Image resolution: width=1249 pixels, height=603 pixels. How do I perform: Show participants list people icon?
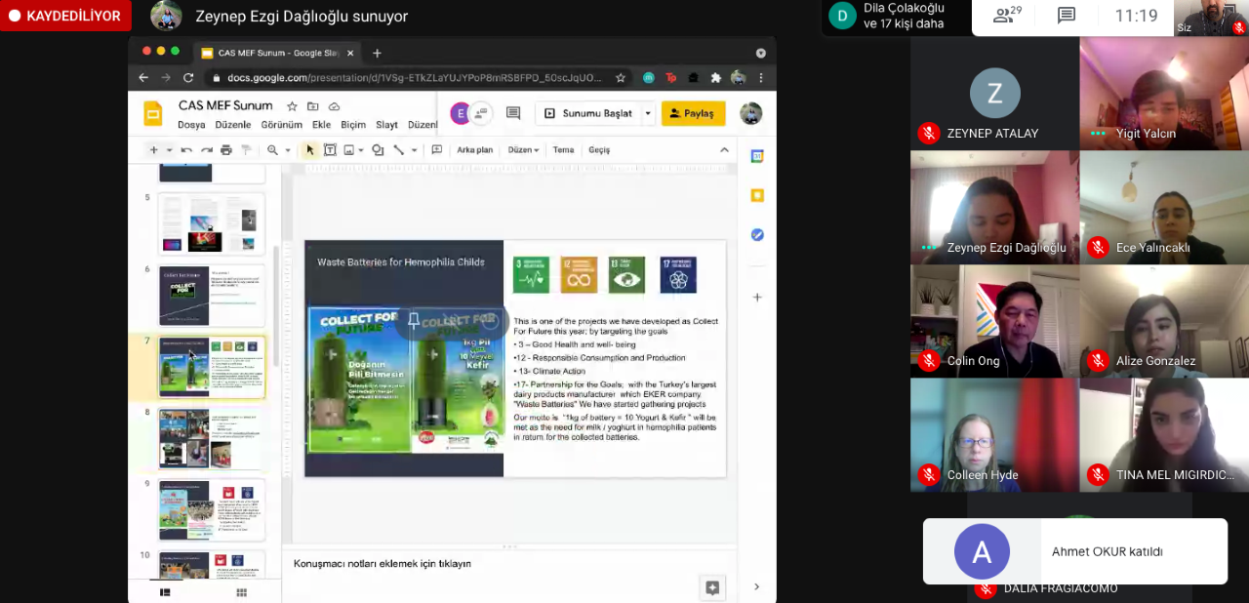(x=1006, y=16)
